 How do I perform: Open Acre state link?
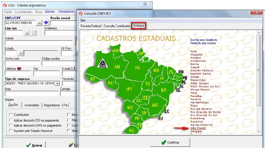(x=193, y=51)
